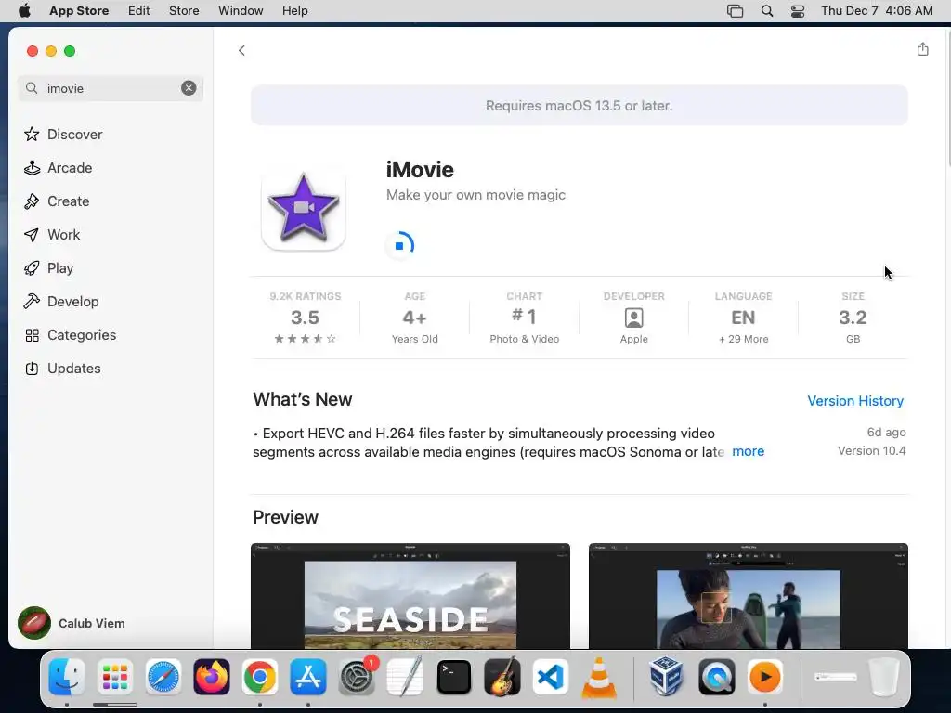Launch Terminal from the Dock

(x=453, y=677)
